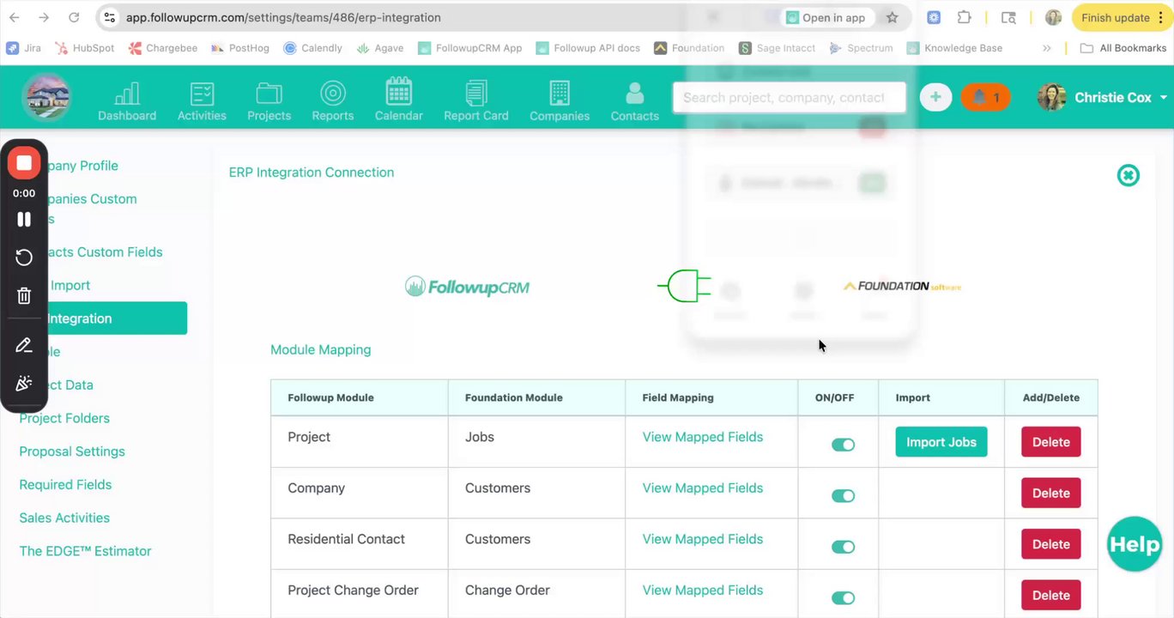View Mapped Fields for Project Change Order

point(703,591)
